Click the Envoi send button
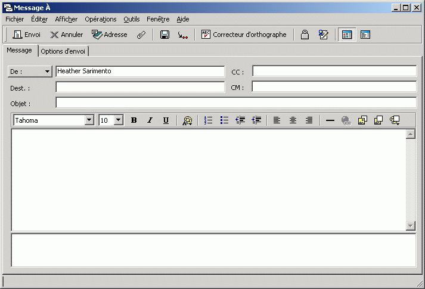The height and width of the screenshot is (289, 425). 27,35
